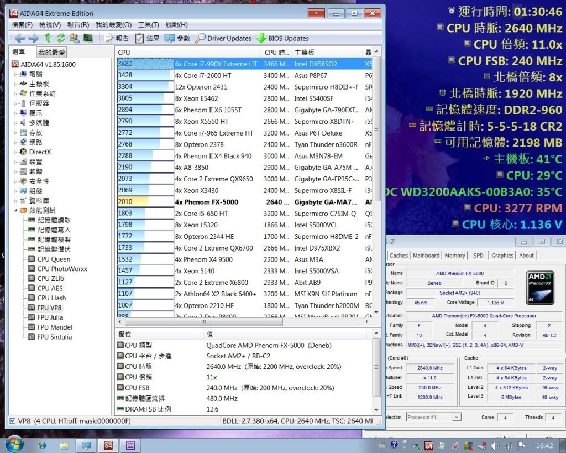This screenshot has height=453, width=566.
Task: Collapse the 效能測試 (Benchmark) tree node
Action: coord(15,210)
